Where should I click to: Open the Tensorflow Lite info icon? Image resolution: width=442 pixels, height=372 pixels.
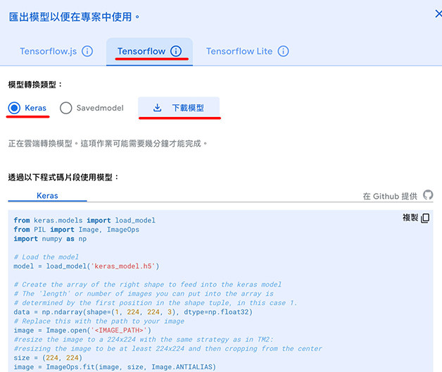click(284, 51)
